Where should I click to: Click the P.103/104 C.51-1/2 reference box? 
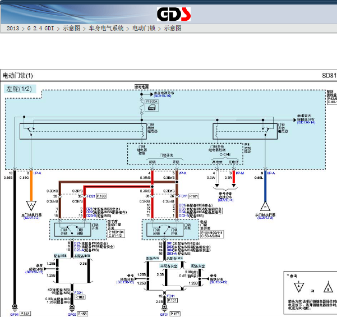[x=116, y=234]
